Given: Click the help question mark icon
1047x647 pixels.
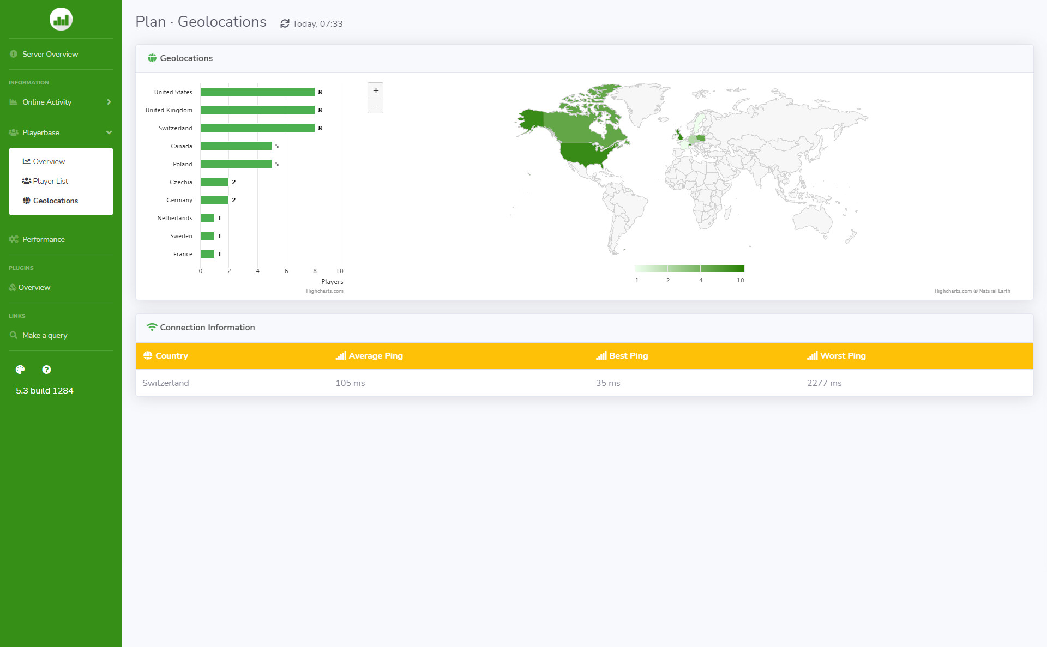Looking at the screenshot, I should (47, 370).
